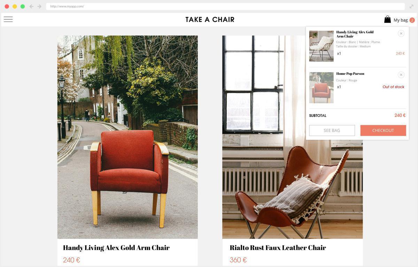Click the SEE BAG button
The image size is (418, 267).
click(332, 130)
